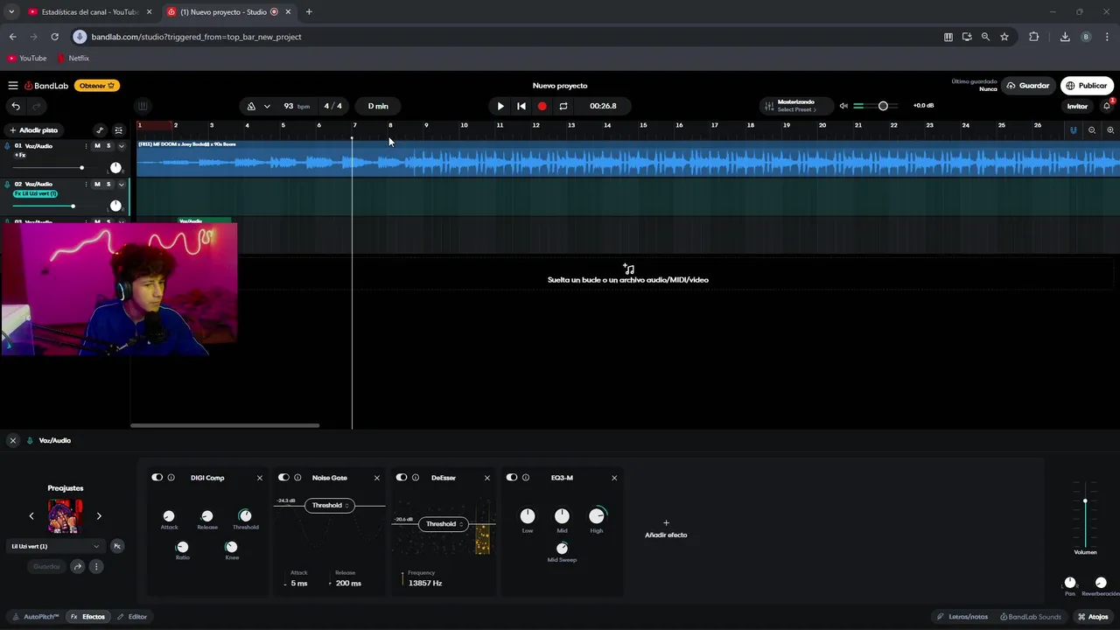Start recording with the red record button
Image resolution: width=1120 pixels, height=630 pixels.
[542, 106]
